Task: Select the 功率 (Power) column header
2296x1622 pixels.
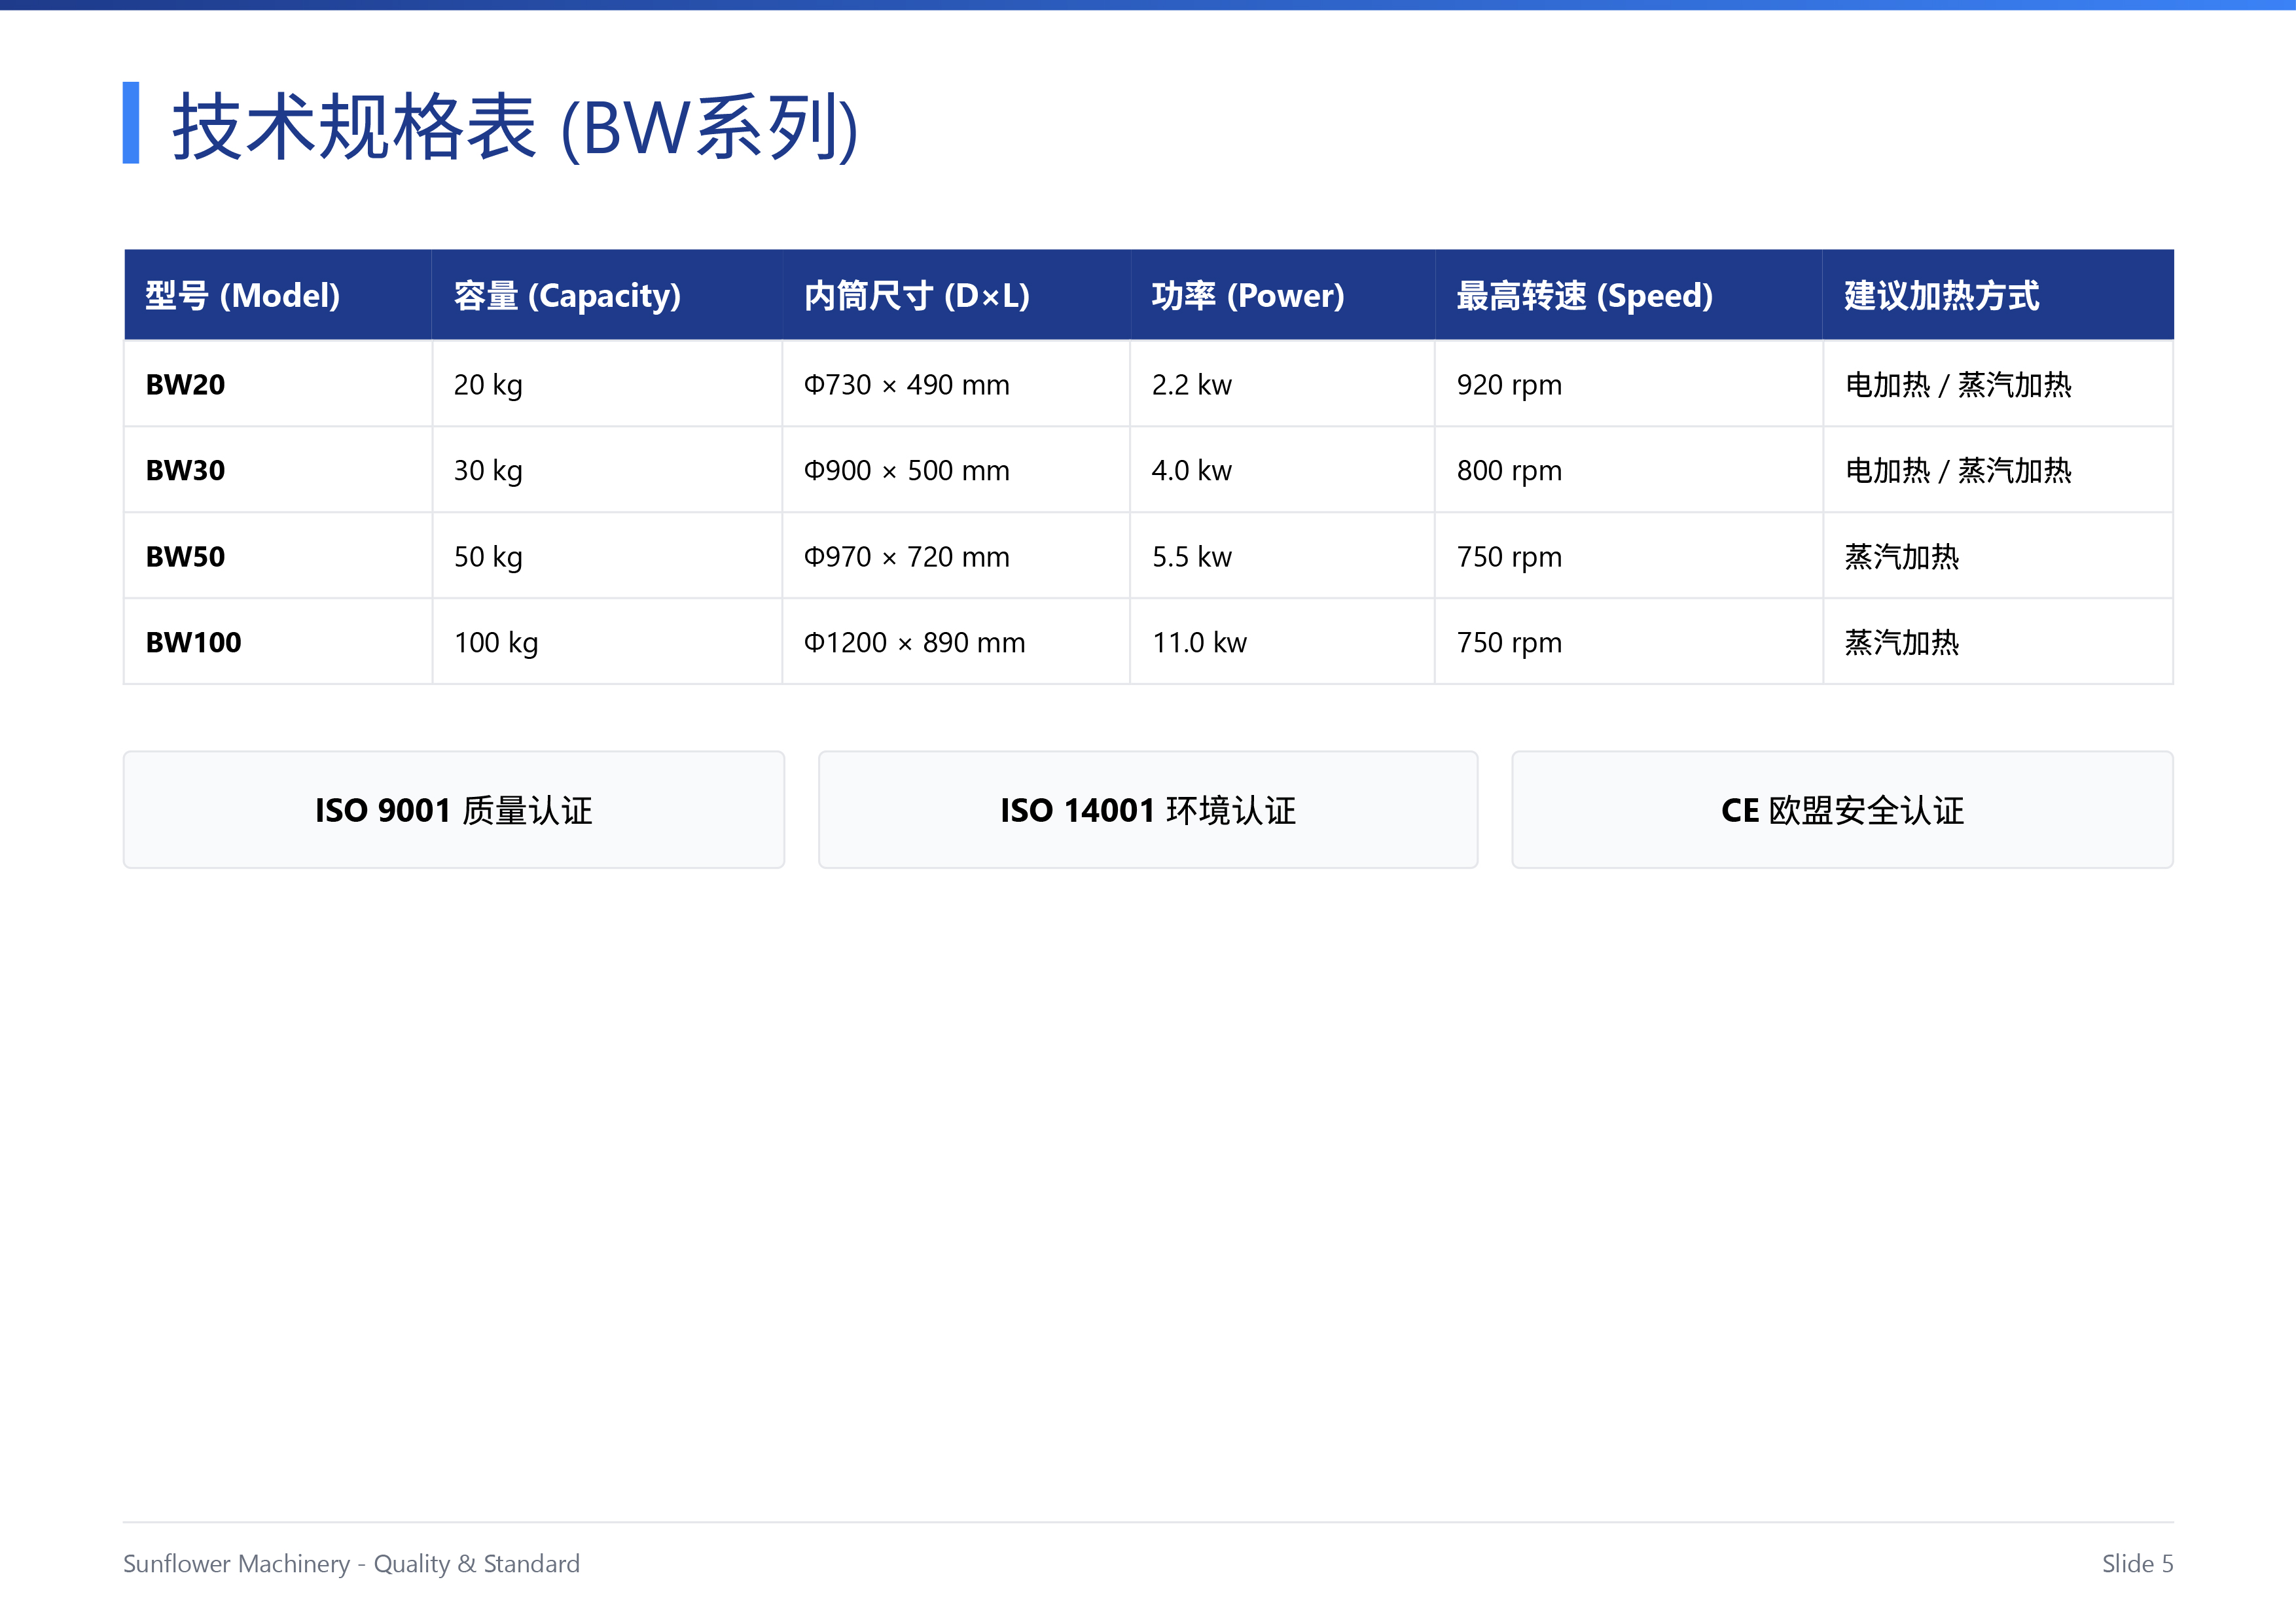Action: click(1282, 295)
